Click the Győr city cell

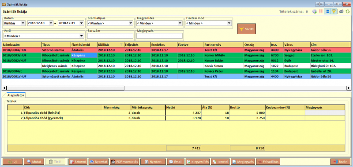[x=297, y=61]
